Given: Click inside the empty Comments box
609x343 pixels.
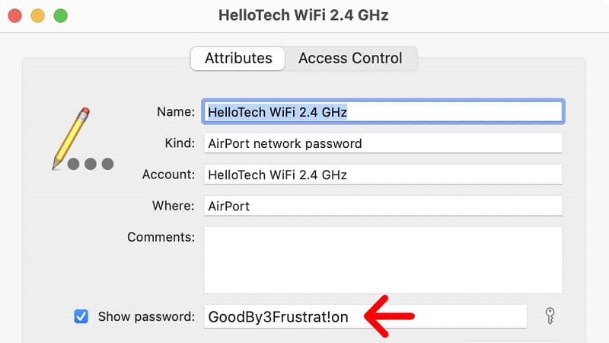Looking at the screenshot, I should (x=383, y=260).
